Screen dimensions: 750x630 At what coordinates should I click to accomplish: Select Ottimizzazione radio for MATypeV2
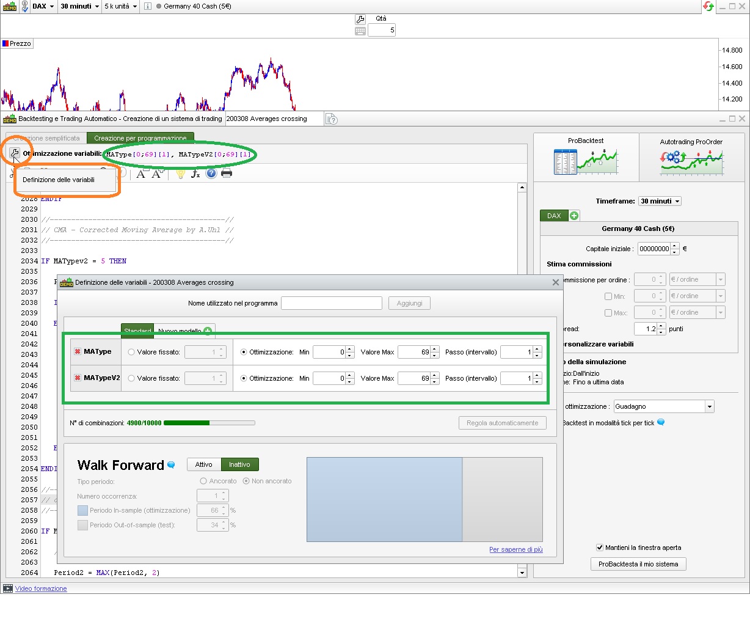pos(244,378)
